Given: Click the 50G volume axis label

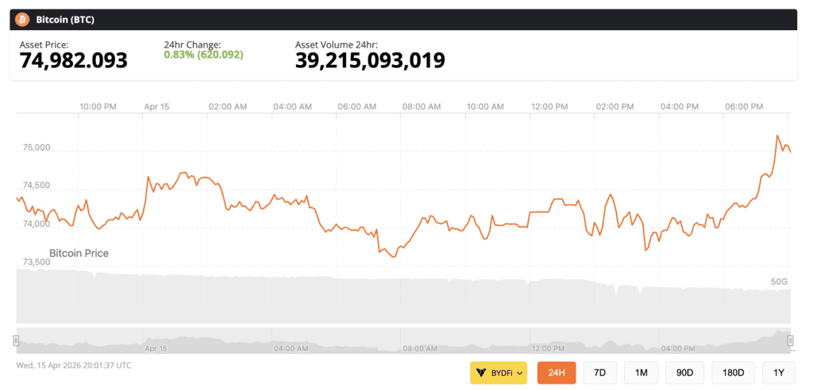Looking at the screenshot, I should pyautogui.click(x=779, y=281).
